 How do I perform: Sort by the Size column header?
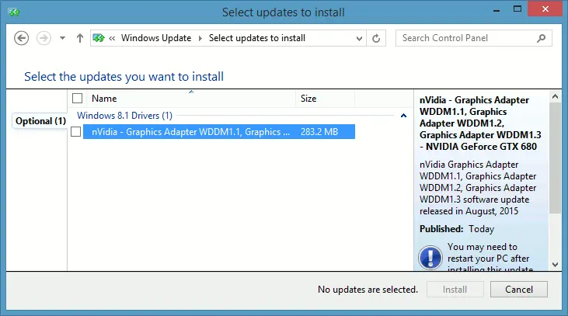[326, 99]
